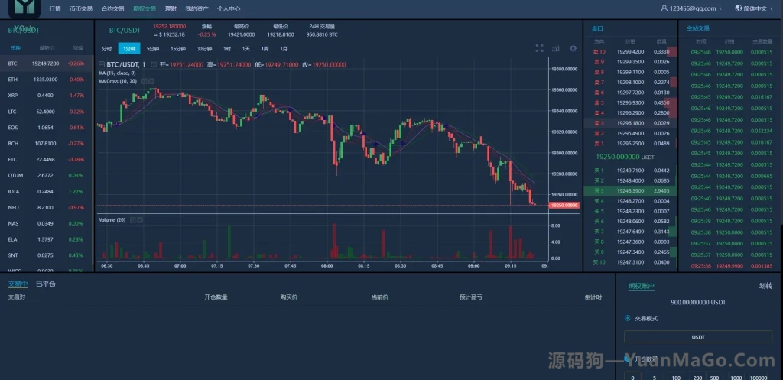Select the 30分钟 chart interval
The height and width of the screenshot is (380, 783).
[204, 49]
